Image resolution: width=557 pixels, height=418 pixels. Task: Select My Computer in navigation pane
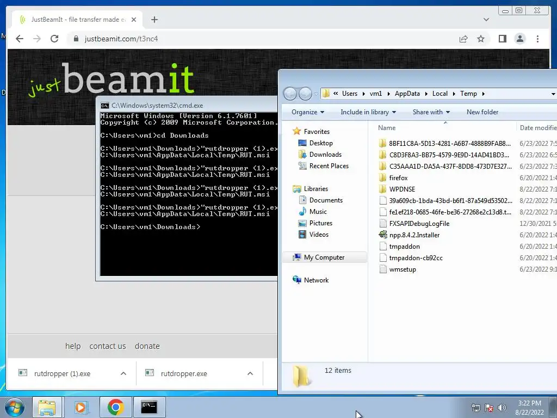(x=324, y=257)
